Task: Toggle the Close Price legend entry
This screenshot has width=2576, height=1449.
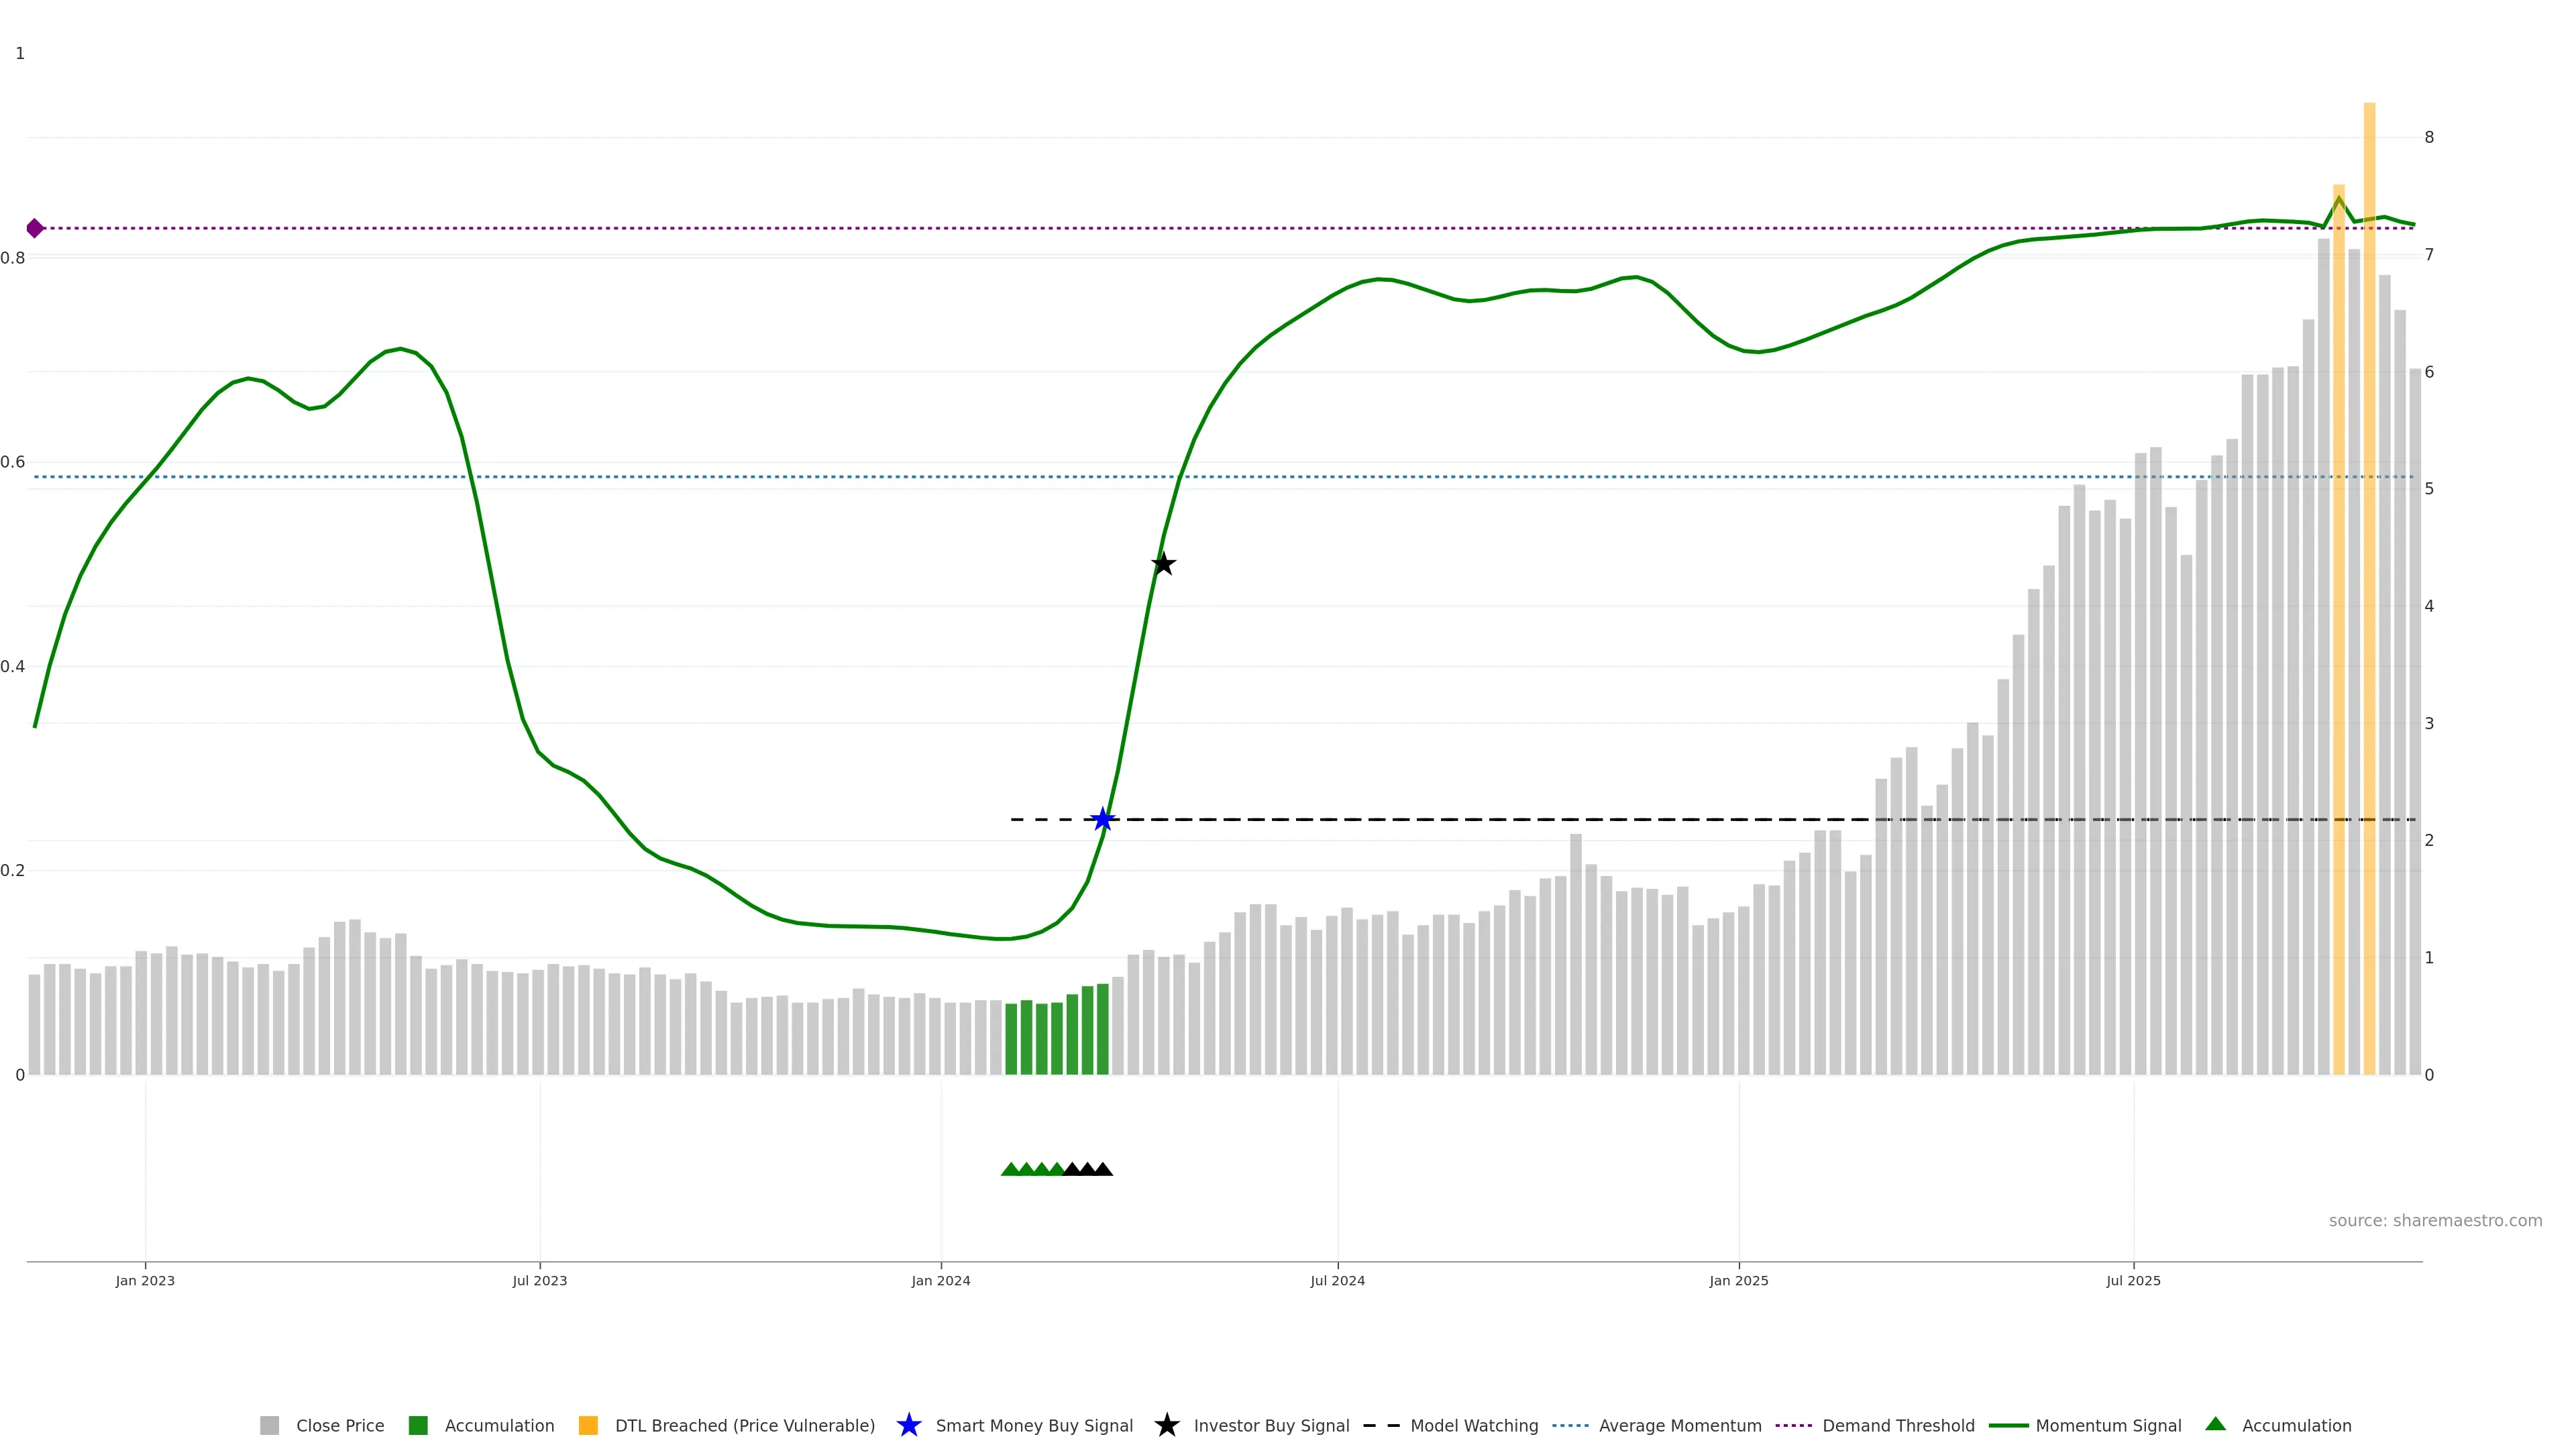Action: pyautogui.click(x=339, y=1425)
